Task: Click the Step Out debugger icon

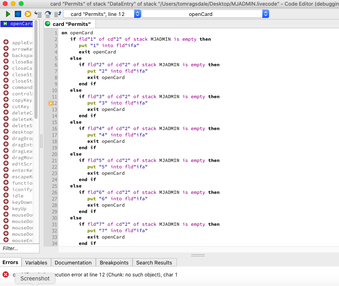Action: (57, 14)
